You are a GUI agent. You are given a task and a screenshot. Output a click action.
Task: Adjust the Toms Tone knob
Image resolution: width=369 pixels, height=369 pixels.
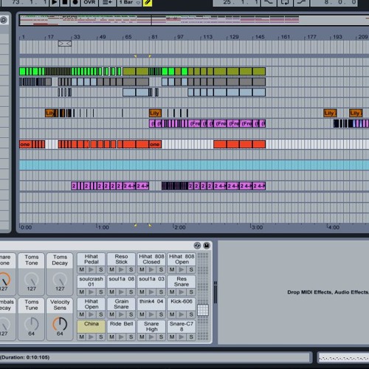pos(32,280)
